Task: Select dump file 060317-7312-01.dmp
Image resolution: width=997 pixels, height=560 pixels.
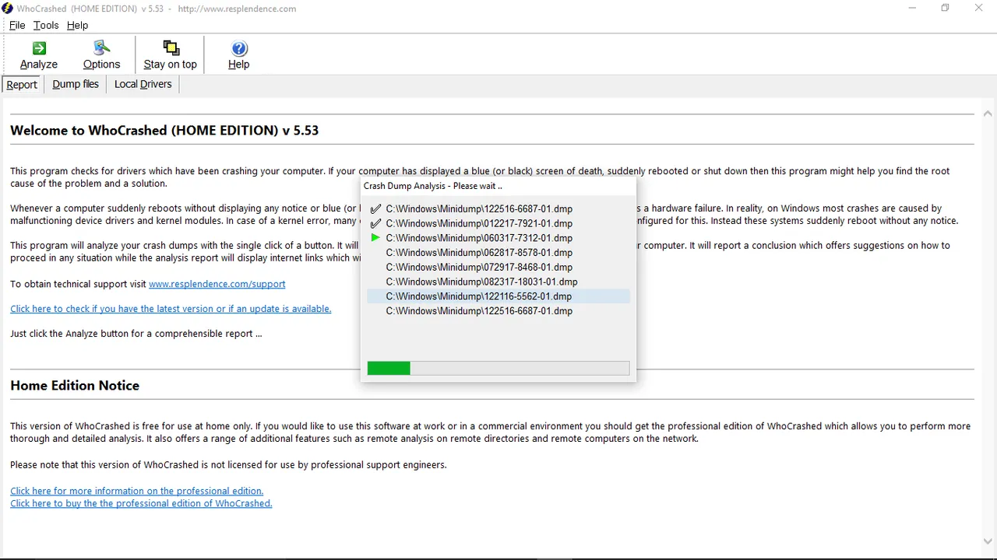Action: click(x=479, y=238)
